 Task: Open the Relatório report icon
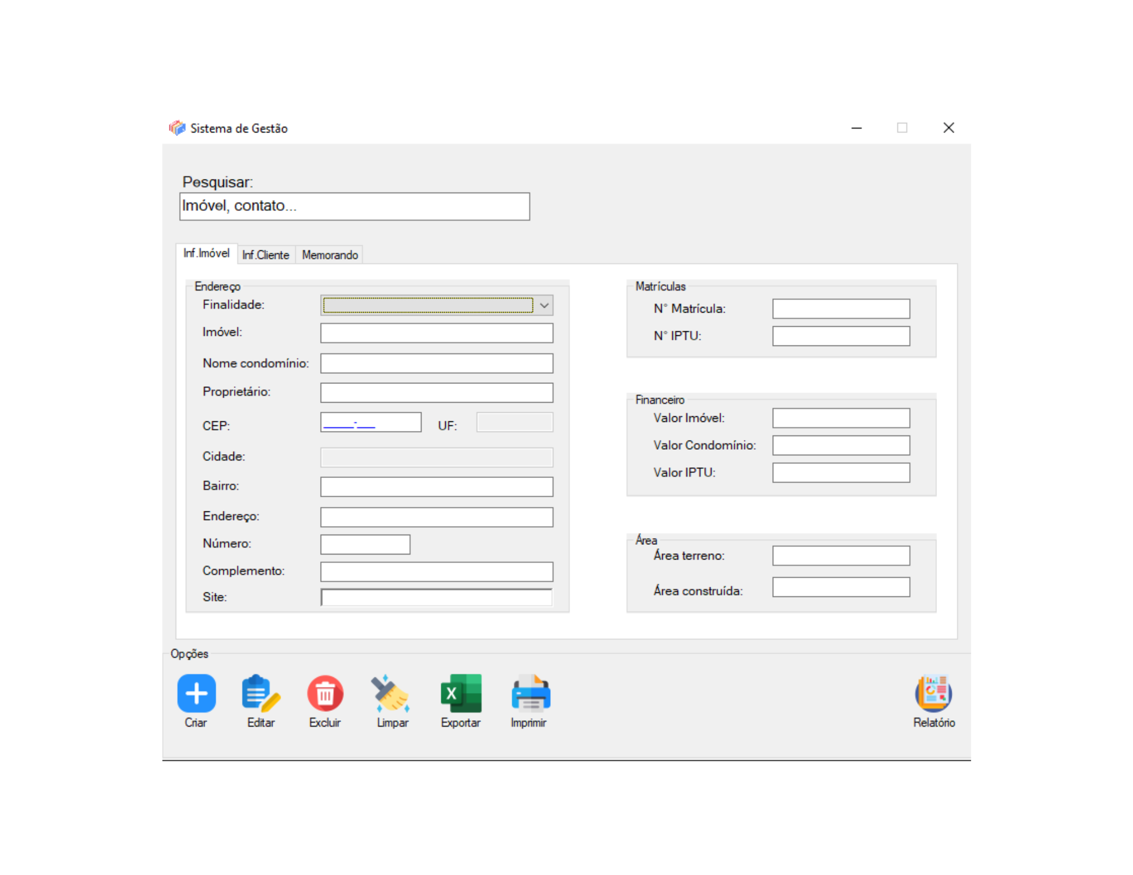(933, 693)
